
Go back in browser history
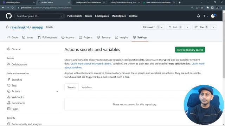tap(3, 8)
